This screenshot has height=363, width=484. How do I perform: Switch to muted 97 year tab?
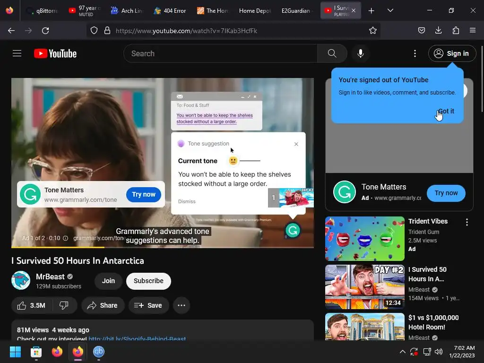[x=85, y=11]
